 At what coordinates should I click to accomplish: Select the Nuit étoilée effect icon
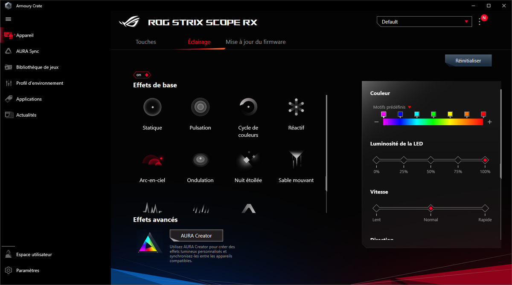248,160
